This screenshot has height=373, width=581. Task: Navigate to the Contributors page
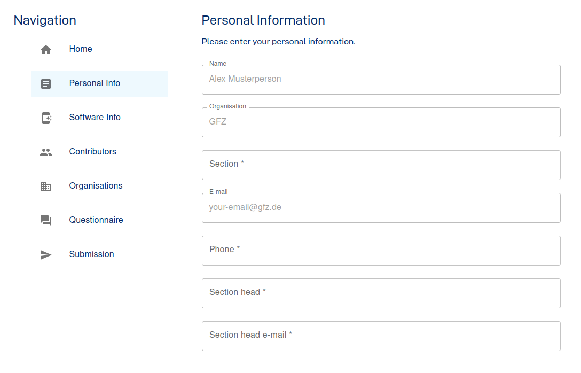[x=92, y=151]
